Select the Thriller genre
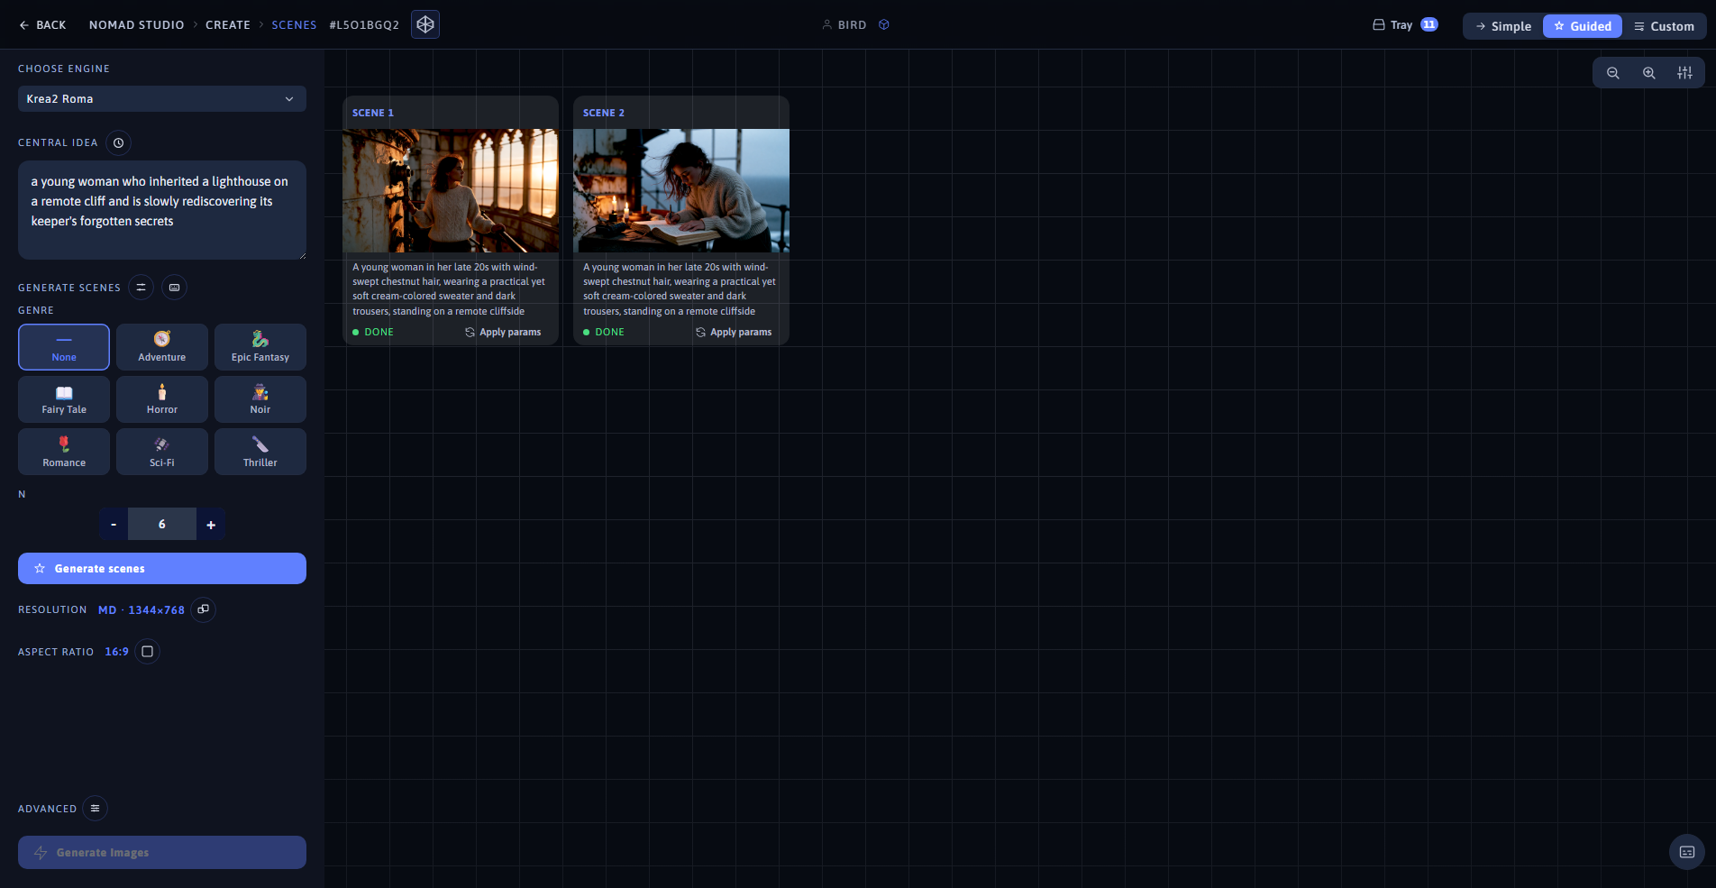Image resolution: width=1716 pixels, height=888 pixels. [x=260, y=452]
